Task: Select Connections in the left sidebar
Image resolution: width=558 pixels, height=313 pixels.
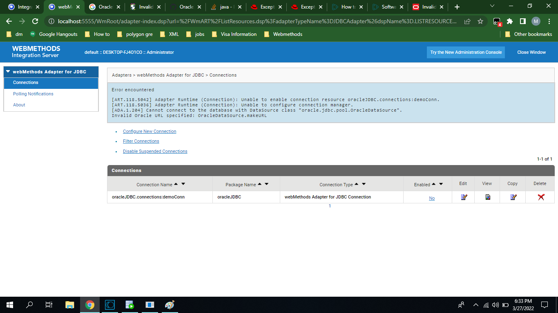Action: click(51, 83)
